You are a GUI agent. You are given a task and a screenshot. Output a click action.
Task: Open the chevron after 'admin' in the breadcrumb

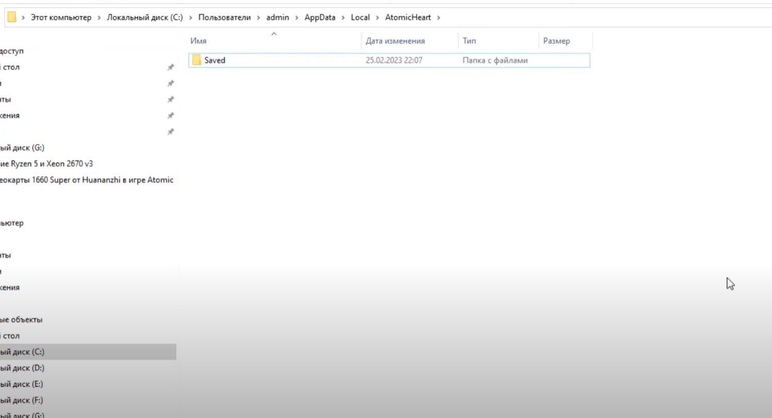click(296, 18)
